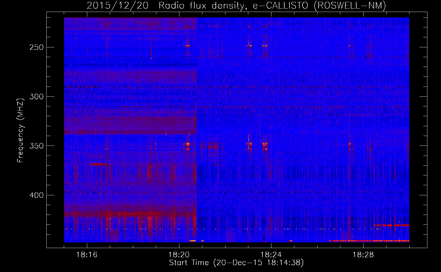Click the 18:28 time tick label
441x272 pixels.
(x=363, y=255)
